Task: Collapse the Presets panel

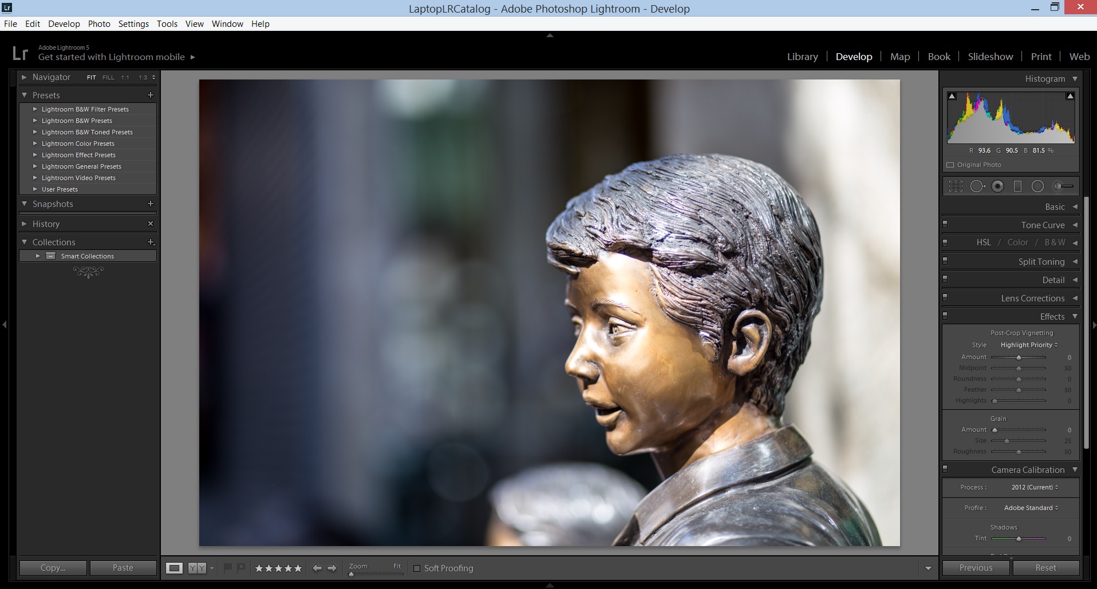Action: click(x=24, y=95)
